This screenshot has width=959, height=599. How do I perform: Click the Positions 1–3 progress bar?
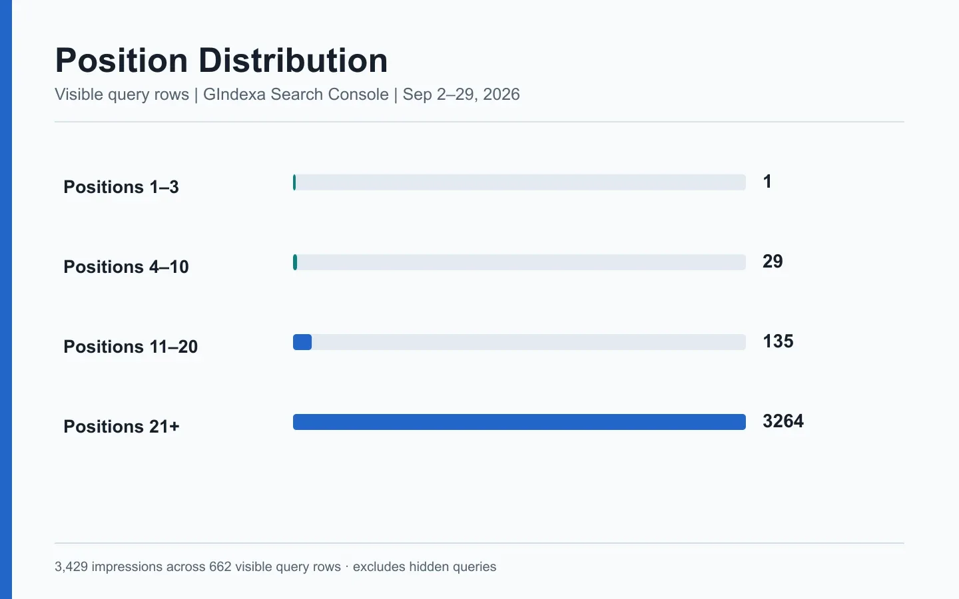519,182
